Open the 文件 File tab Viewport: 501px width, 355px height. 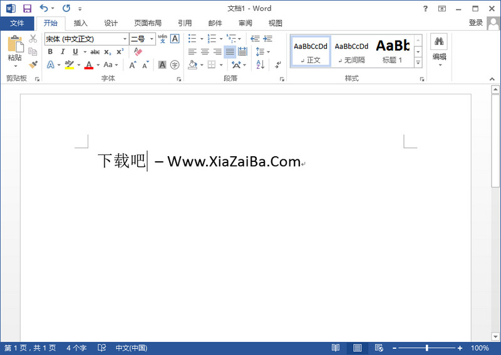pos(17,23)
